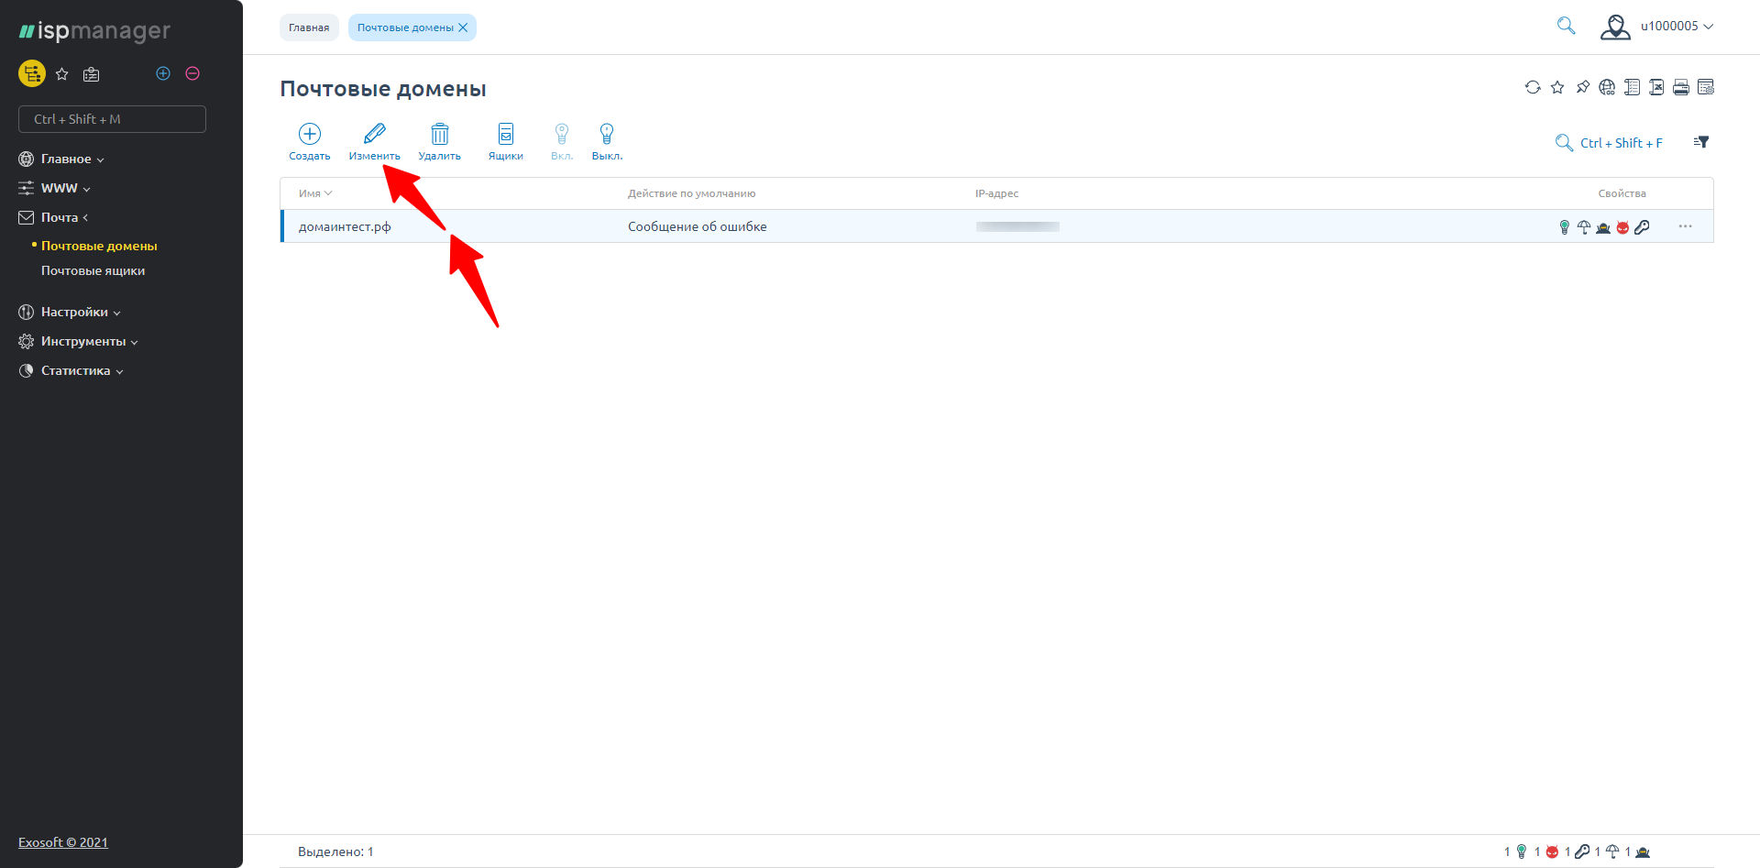This screenshot has height=868, width=1760.
Task: Collapse all menus with pink minus icon
Action: [192, 73]
